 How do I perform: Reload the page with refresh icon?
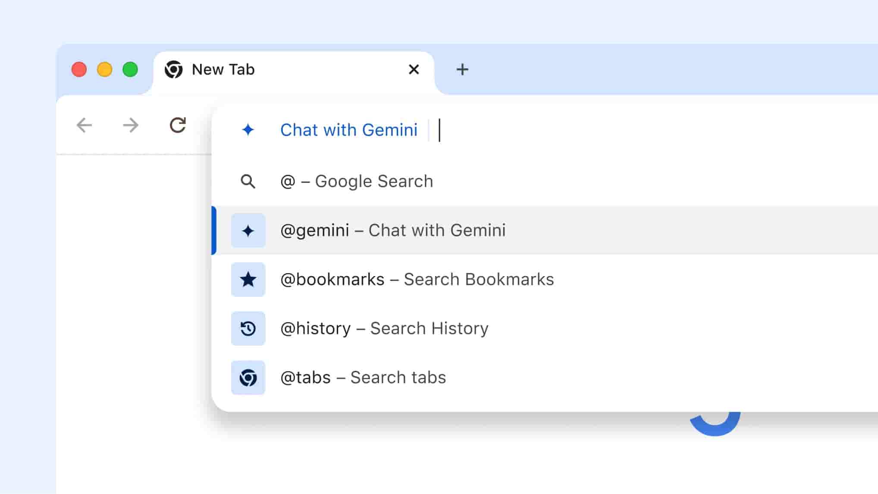click(x=177, y=125)
